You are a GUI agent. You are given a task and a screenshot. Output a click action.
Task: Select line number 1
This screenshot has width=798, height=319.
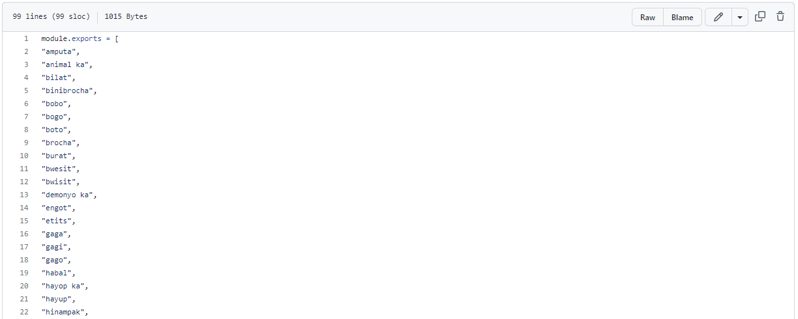(26, 38)
